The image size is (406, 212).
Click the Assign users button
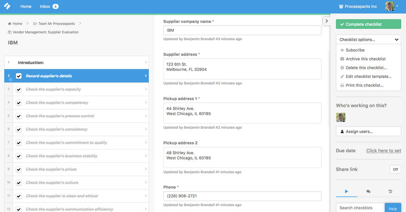(368, 132)
